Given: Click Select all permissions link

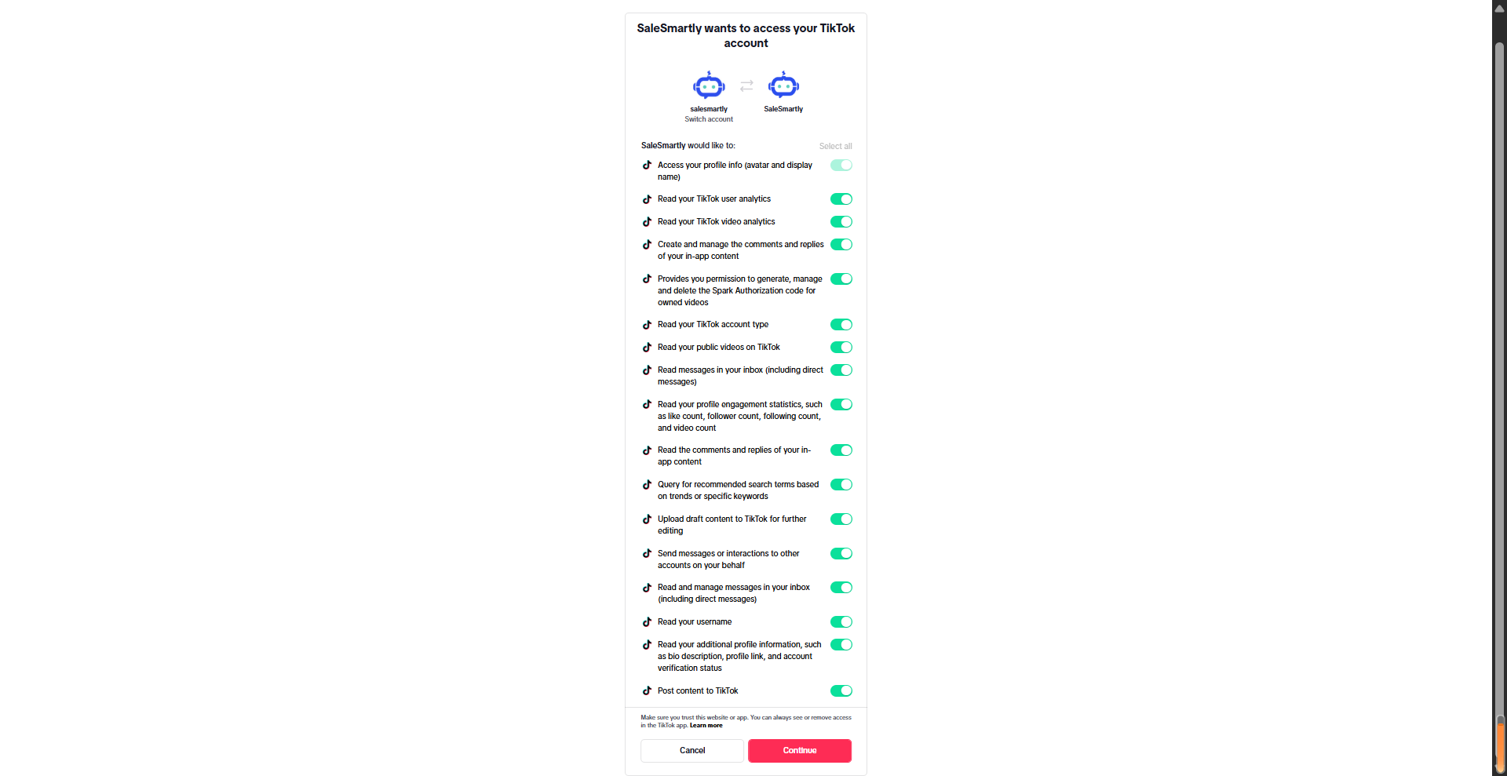Looking at the screenshot, I should point(835,147).
